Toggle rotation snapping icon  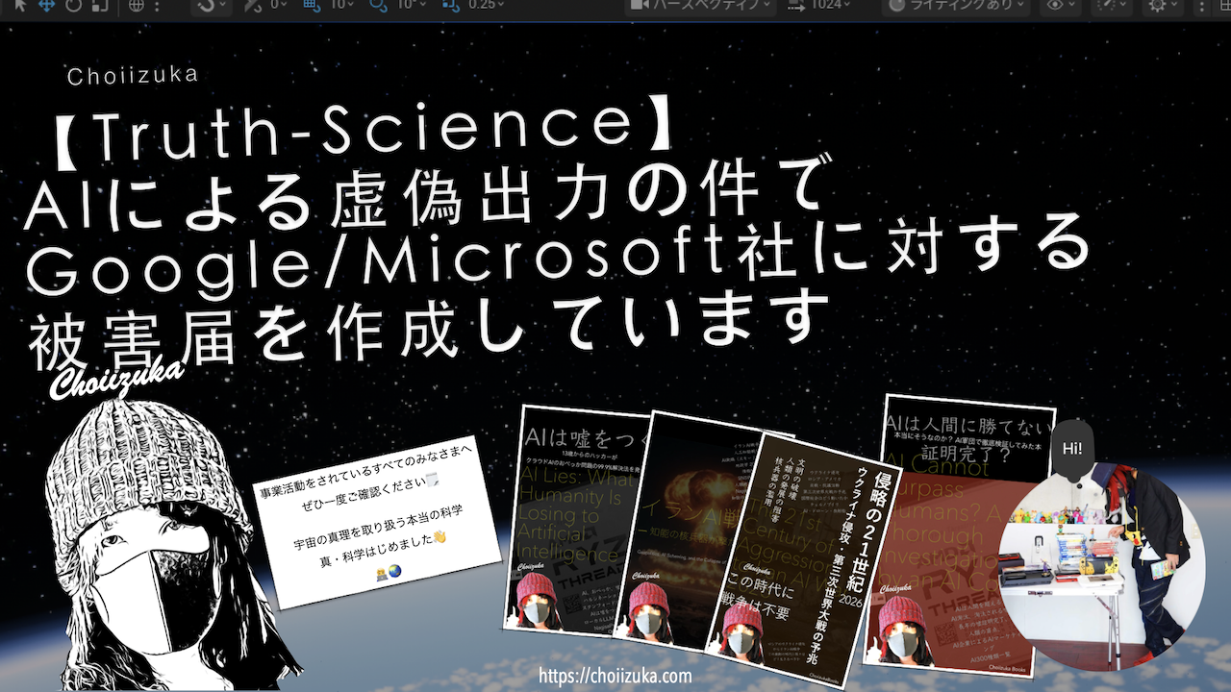pyautogui.click(x=378, y=5)
